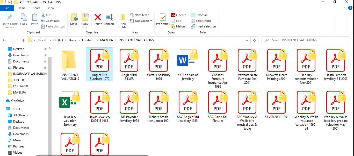354x156 pixels.
Task: Click the History ribbon command
Action: pos(178,26)
